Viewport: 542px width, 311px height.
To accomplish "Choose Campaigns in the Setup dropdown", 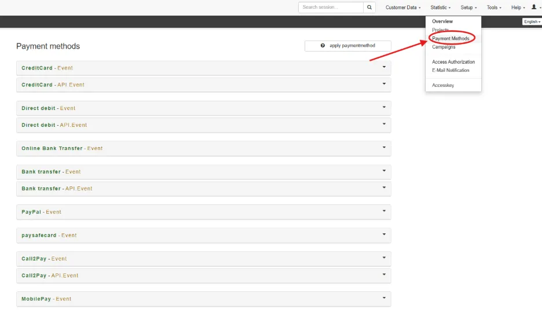I will [444, 47].
